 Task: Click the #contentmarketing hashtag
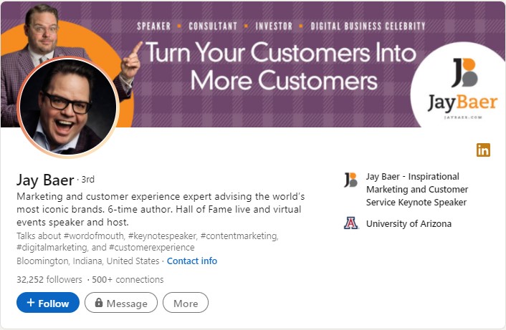coord(239,236)
